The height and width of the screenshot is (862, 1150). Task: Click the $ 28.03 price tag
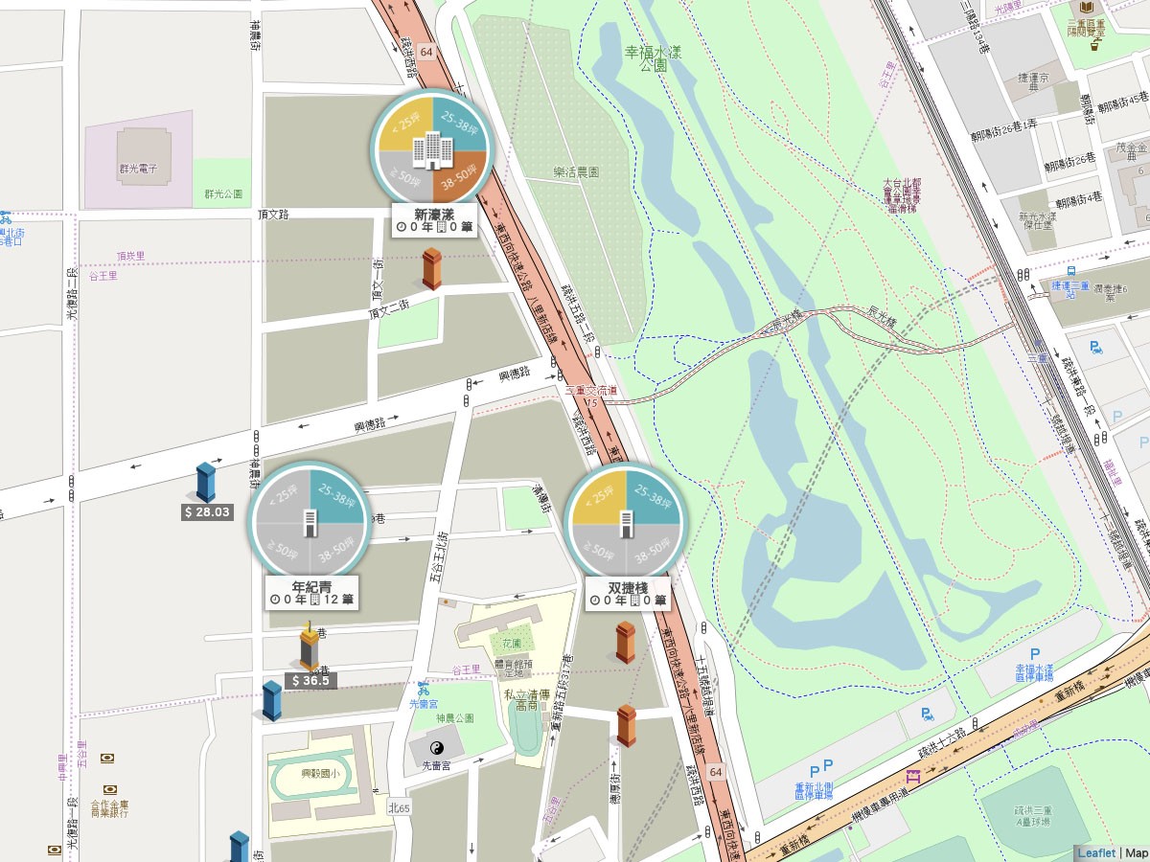207,512
